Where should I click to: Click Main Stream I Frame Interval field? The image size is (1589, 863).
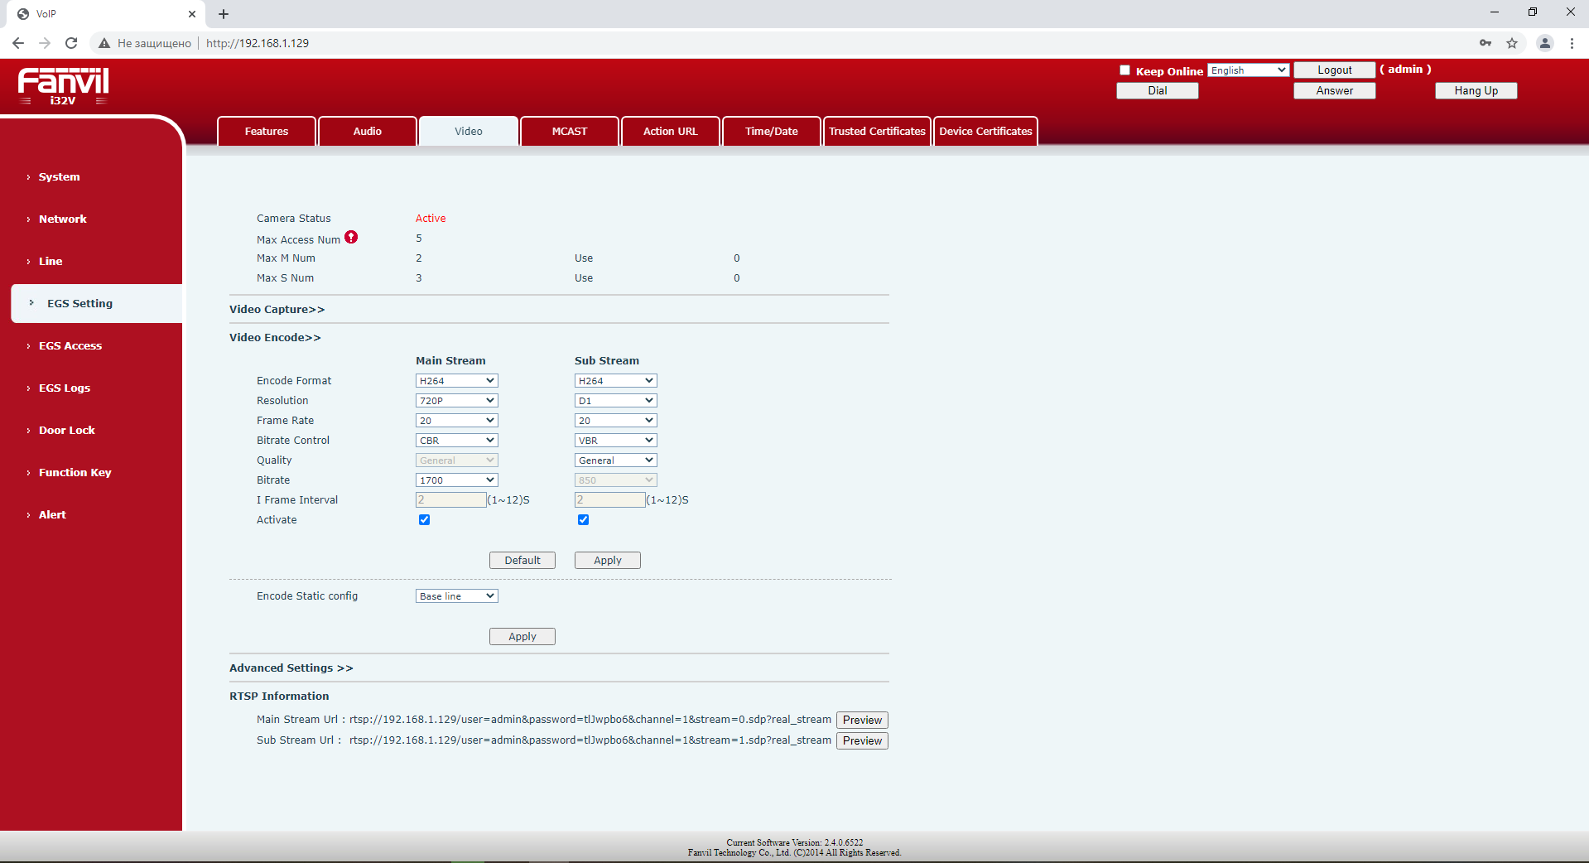click(x=450, y=500)
